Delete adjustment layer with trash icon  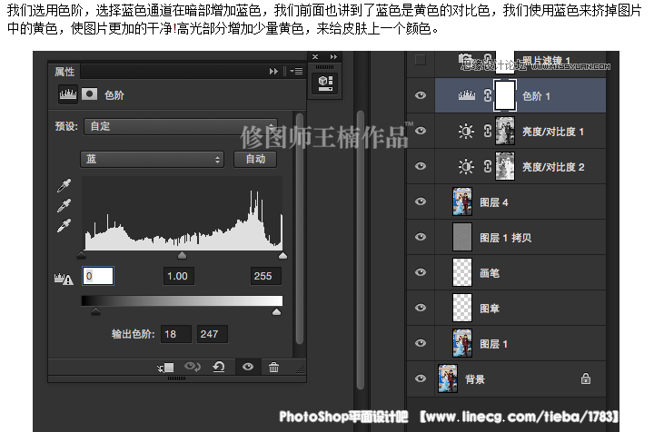click(x=273, y=367)
